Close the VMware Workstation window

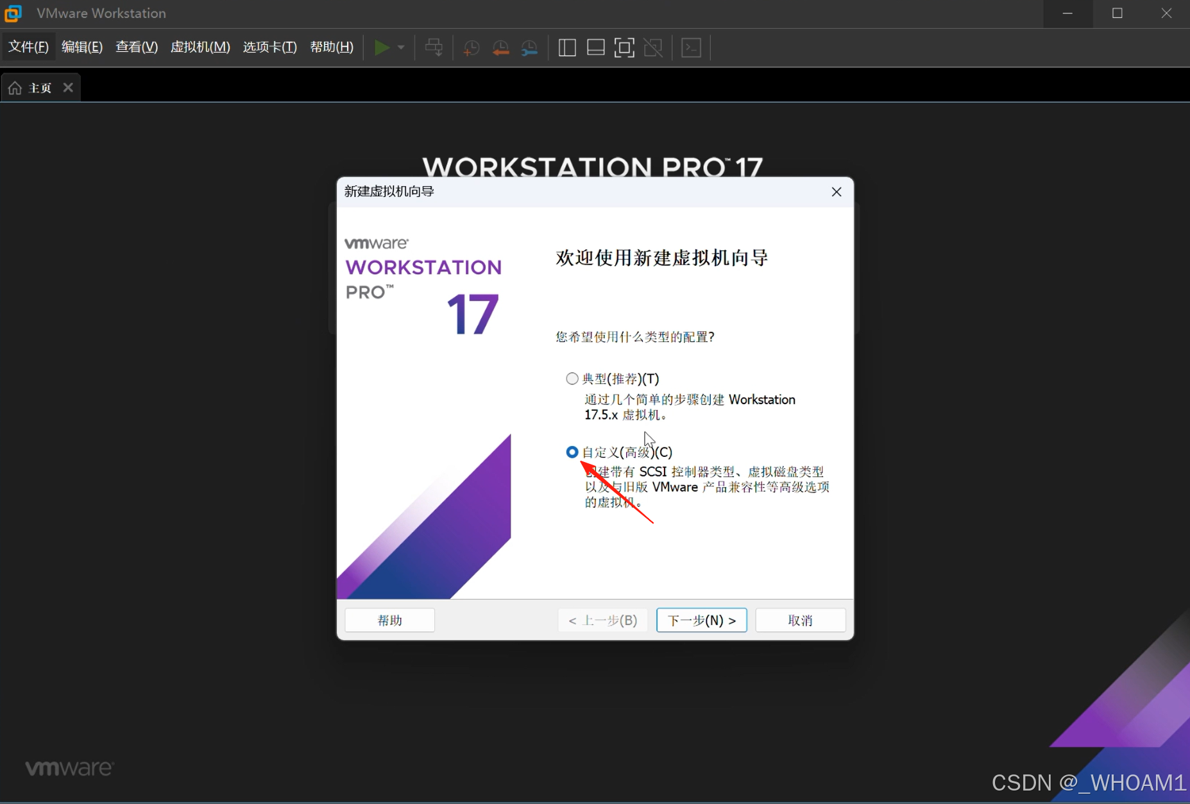click(x=1166, y=13)
